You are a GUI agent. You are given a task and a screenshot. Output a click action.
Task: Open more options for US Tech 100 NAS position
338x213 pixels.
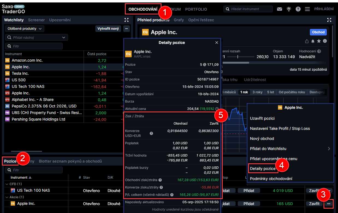click(x=329, y=190)
